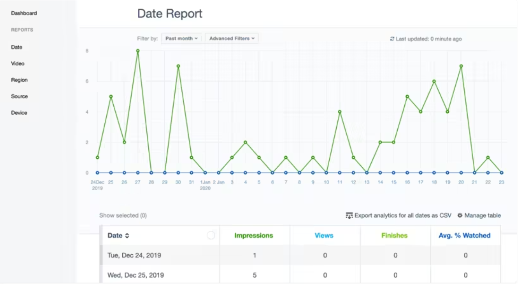520x284 pixels.
Task: Open the Dashboard page in sidebar
Action: 24,13
